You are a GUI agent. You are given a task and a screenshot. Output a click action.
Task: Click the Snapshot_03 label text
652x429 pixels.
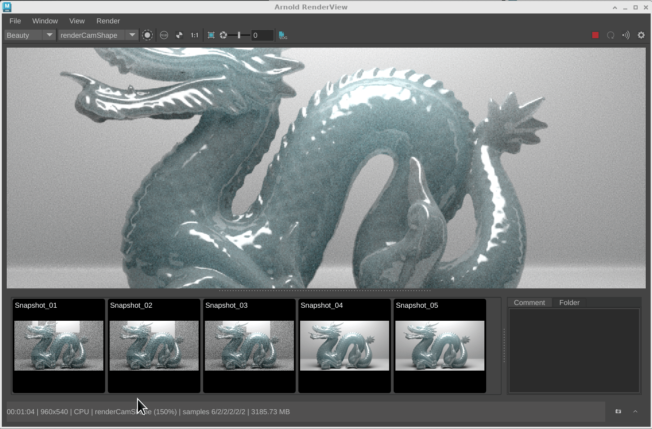226,305
